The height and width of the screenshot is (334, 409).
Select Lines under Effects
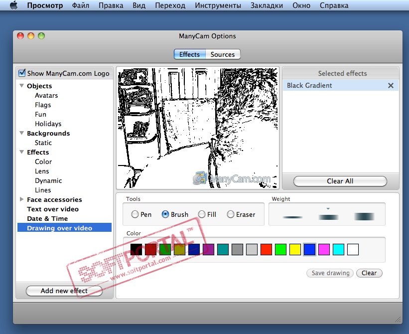point(43,190)
